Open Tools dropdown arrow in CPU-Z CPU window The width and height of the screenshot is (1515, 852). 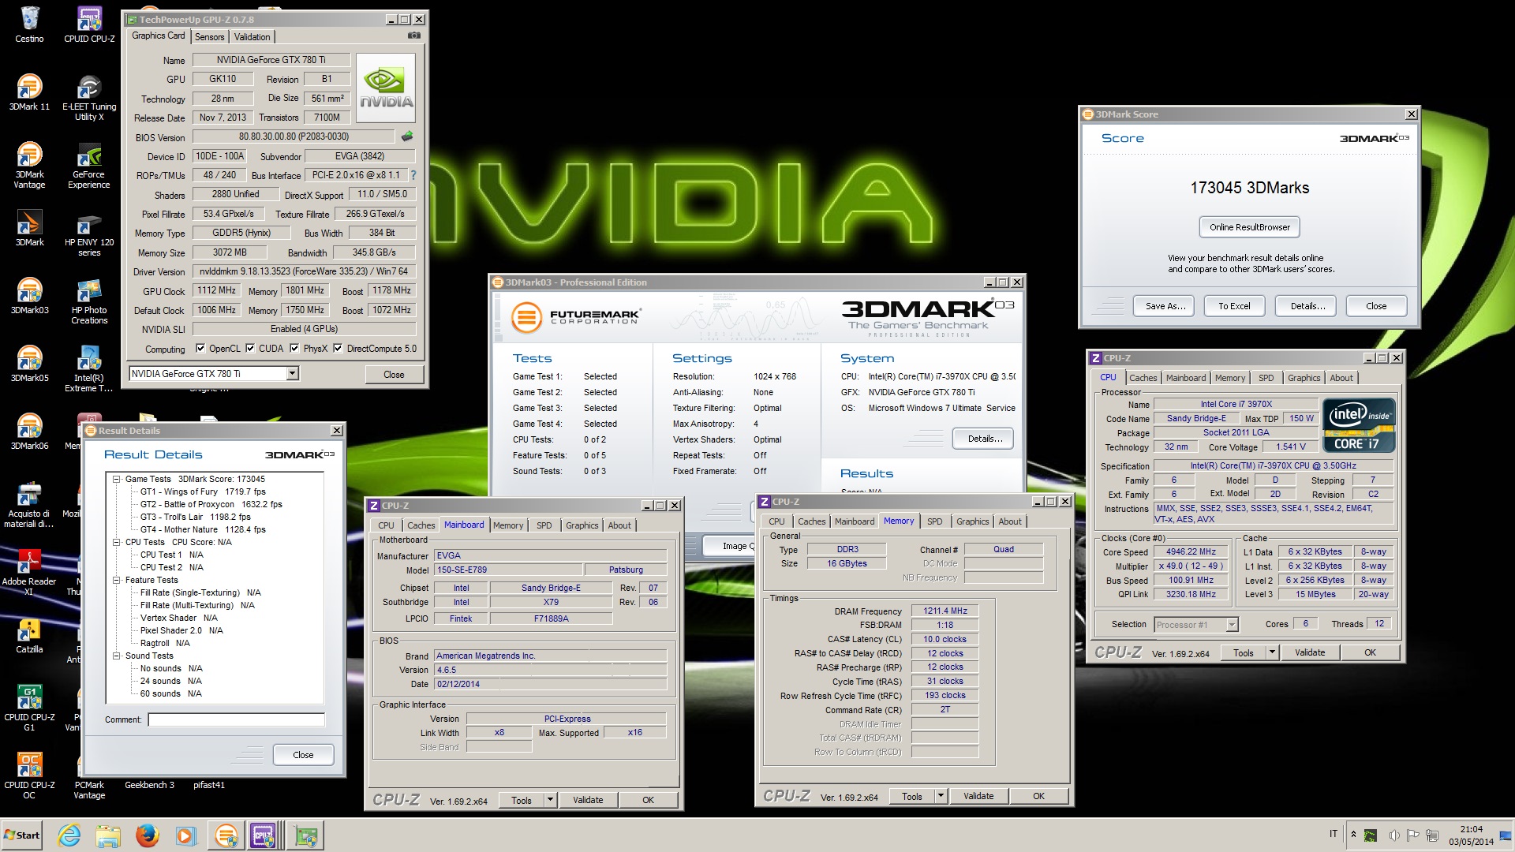[1272, 652]
